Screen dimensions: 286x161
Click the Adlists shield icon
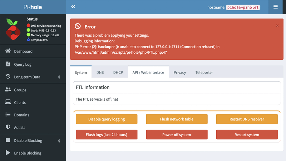coord(8,127)
